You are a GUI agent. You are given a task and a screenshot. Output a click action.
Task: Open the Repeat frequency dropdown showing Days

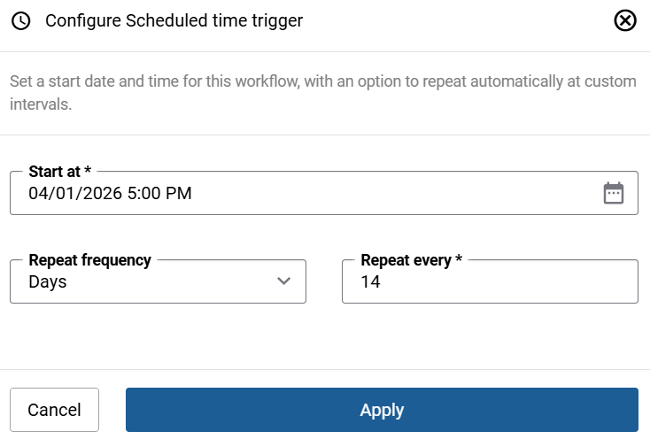[x=158, y=281]
